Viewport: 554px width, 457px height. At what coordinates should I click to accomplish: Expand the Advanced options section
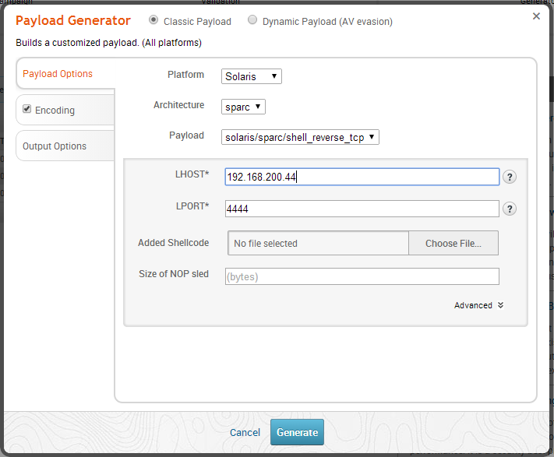click(478, 305)
